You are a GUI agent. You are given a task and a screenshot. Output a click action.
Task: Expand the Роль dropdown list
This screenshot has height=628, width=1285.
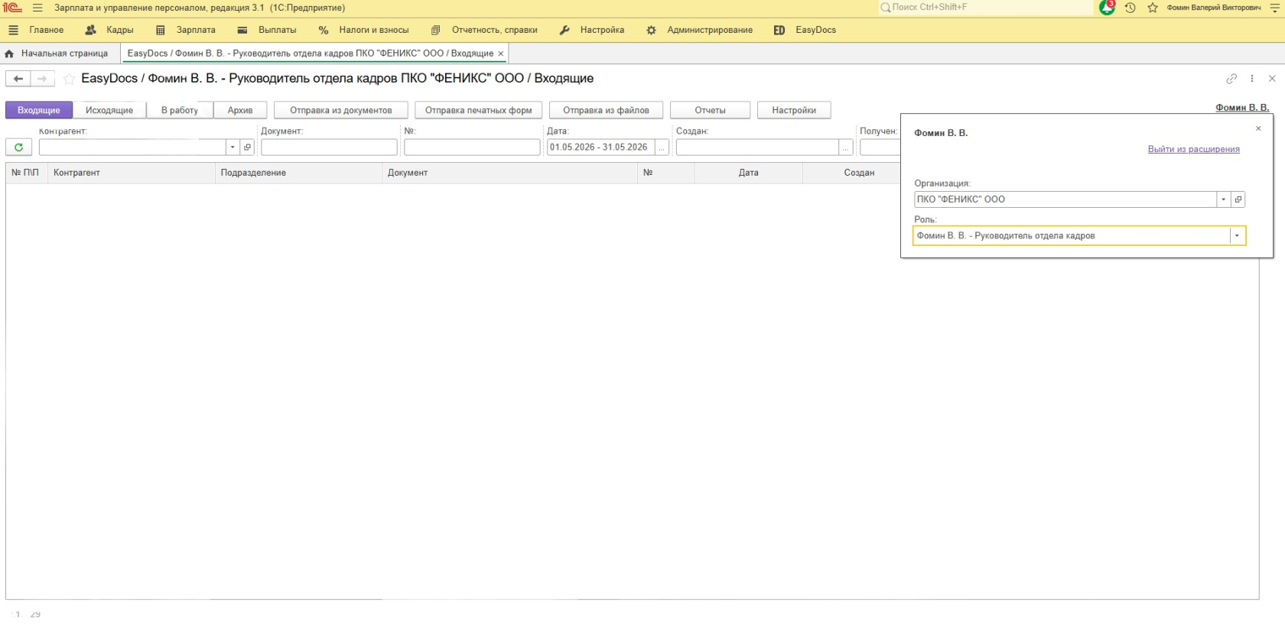1237,236
